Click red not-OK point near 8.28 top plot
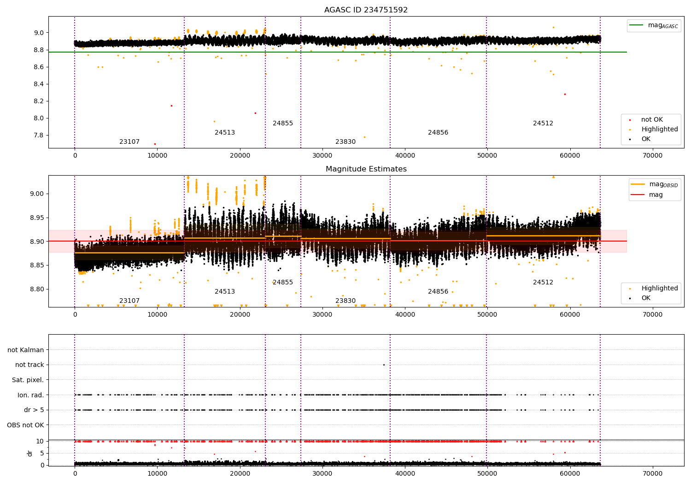Screen dimensions: 691x484 click(565, 94)
